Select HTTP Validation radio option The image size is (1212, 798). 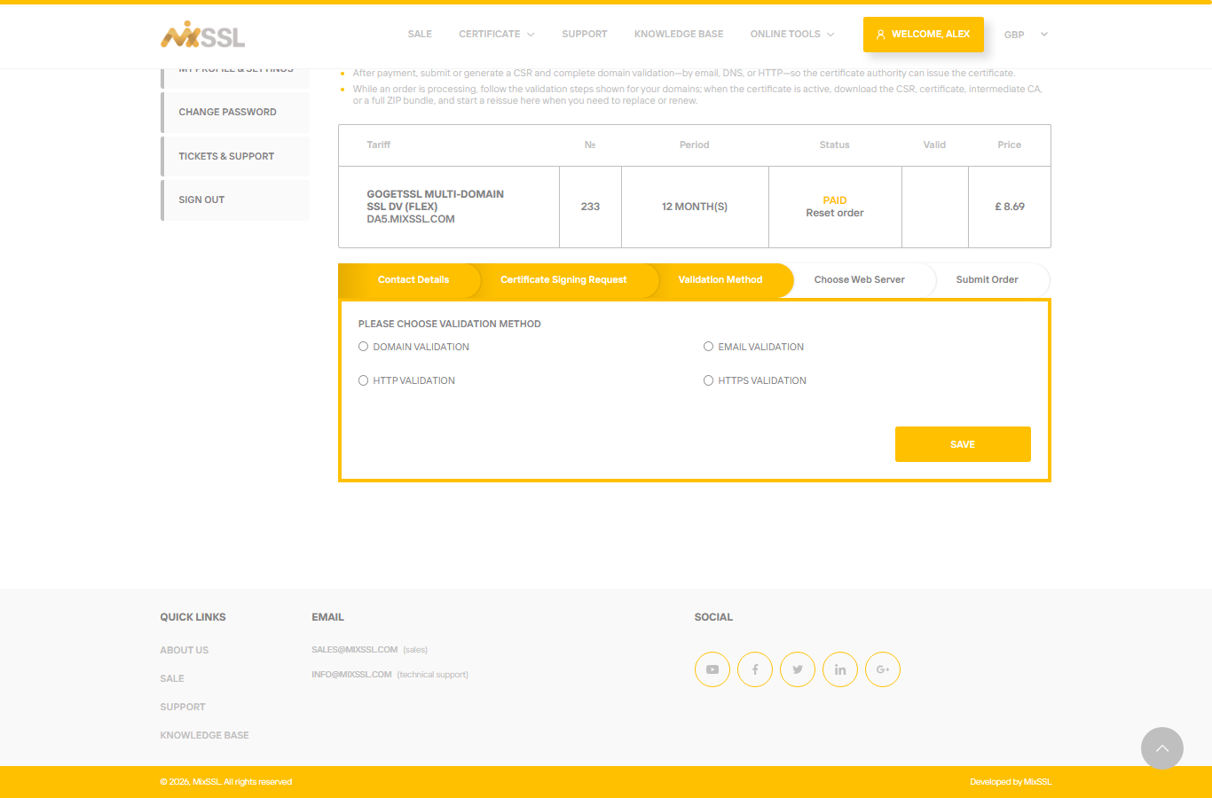tap(363, 380)
